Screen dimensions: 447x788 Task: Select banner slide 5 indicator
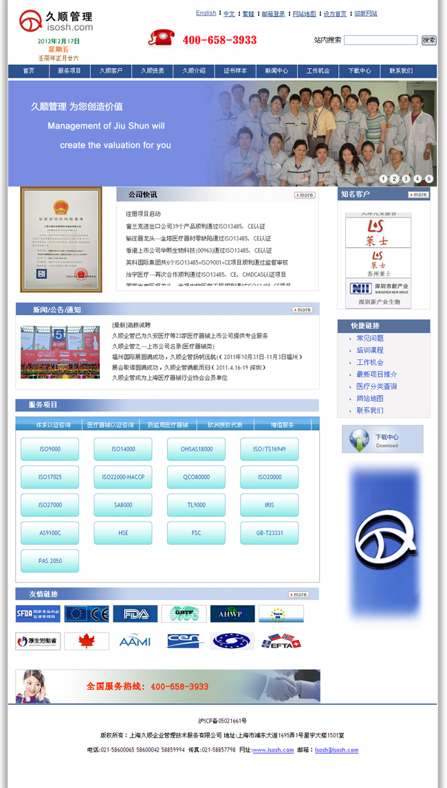[429, 179]
